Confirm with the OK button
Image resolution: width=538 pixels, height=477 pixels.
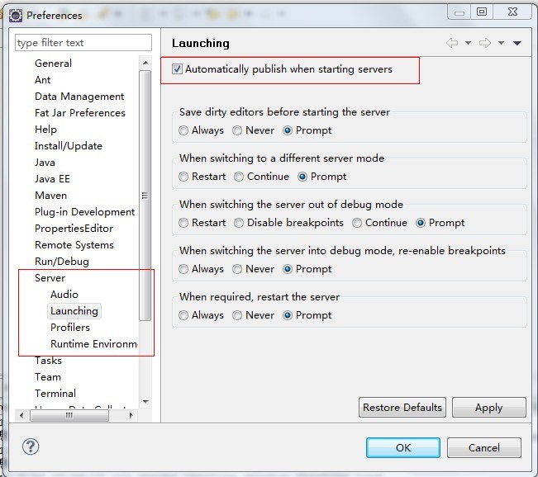[x=403, y=447]
